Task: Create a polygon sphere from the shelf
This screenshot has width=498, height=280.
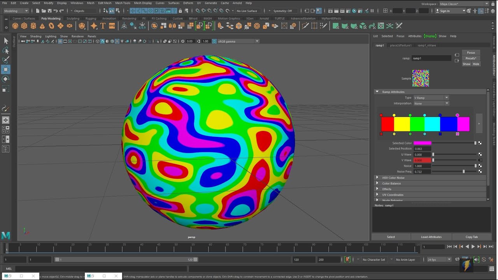Action: pyautogui.click(x=15, y=26)
